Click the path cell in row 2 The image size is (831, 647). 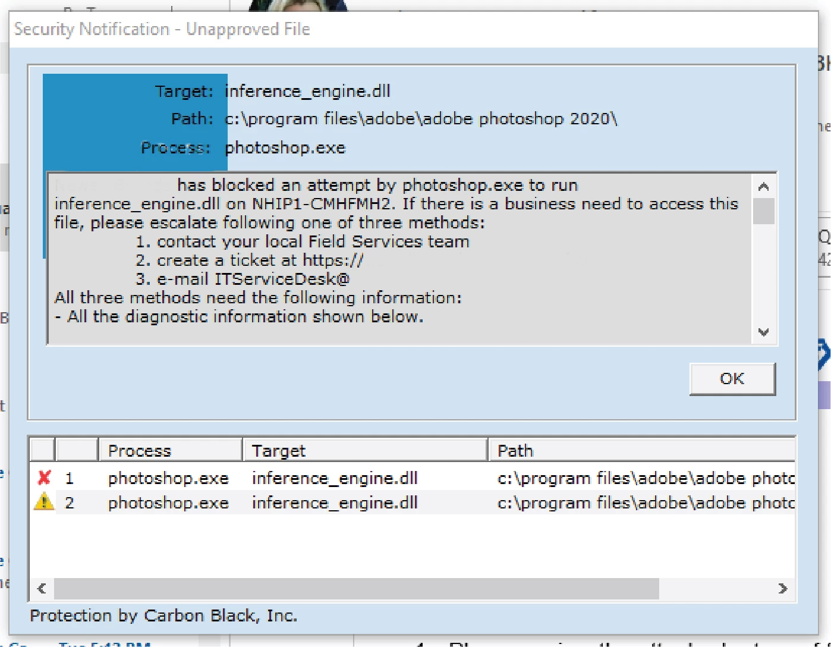(x=646, y=502)
